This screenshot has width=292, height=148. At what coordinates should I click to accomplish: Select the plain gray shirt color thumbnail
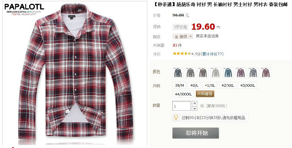[253, 73]
